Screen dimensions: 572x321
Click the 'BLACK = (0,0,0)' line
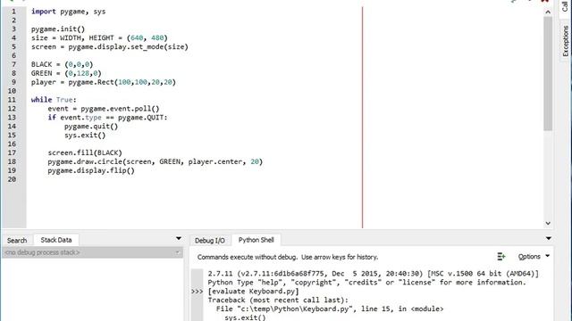(62, 64)
